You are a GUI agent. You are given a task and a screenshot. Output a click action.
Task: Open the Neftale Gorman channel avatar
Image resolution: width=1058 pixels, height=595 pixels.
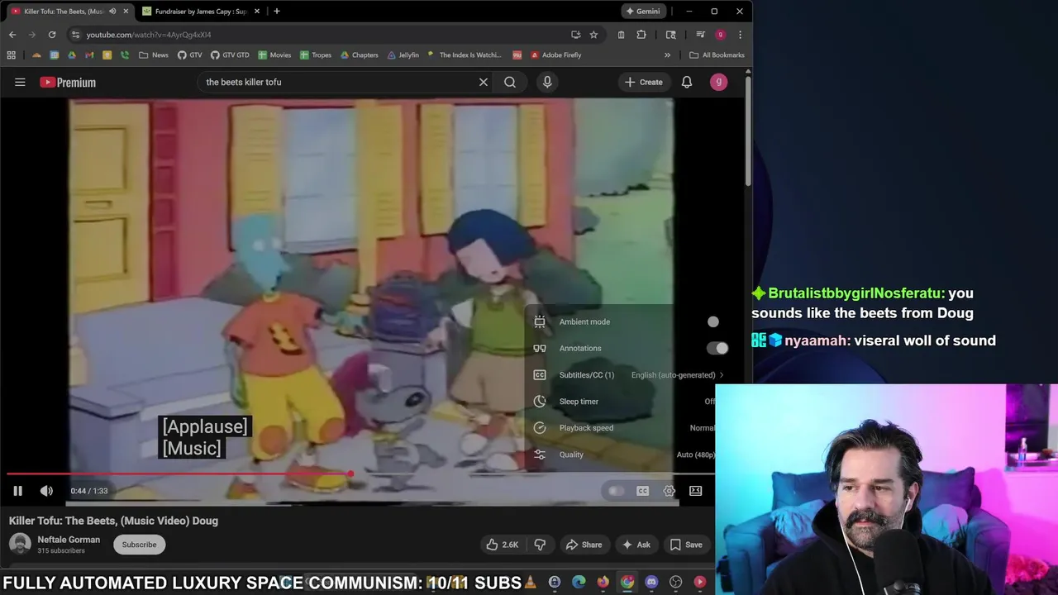pyautogui.click(x=20, y=544)
